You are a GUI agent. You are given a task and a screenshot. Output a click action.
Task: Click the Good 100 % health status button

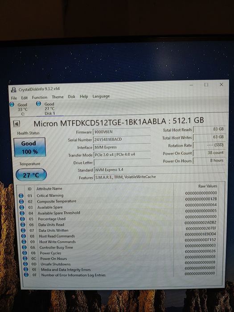click(x=30, y=147)
